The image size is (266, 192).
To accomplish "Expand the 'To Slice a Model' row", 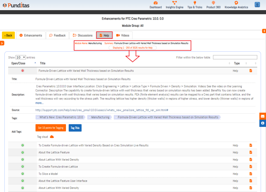I will (x=23, y=174).
